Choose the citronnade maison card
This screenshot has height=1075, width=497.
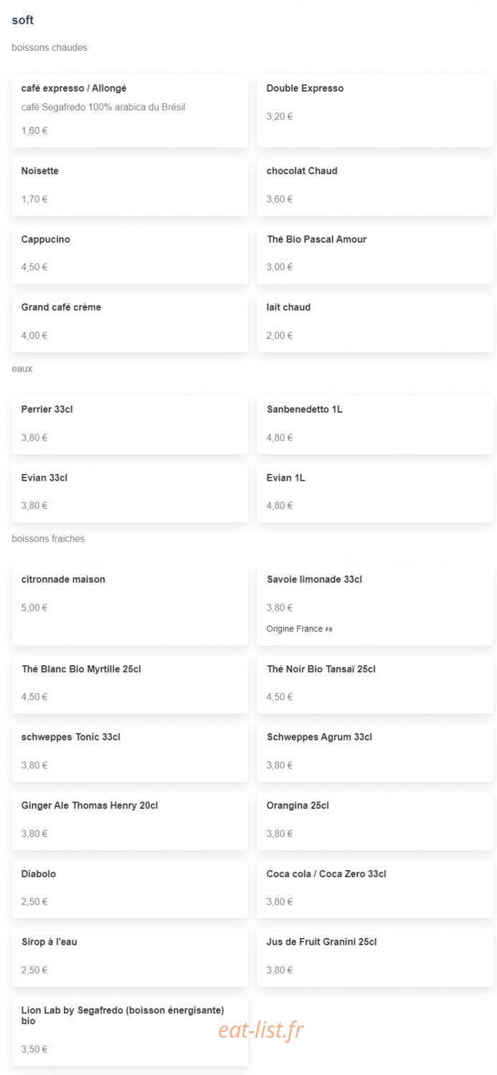coord(130,605)
